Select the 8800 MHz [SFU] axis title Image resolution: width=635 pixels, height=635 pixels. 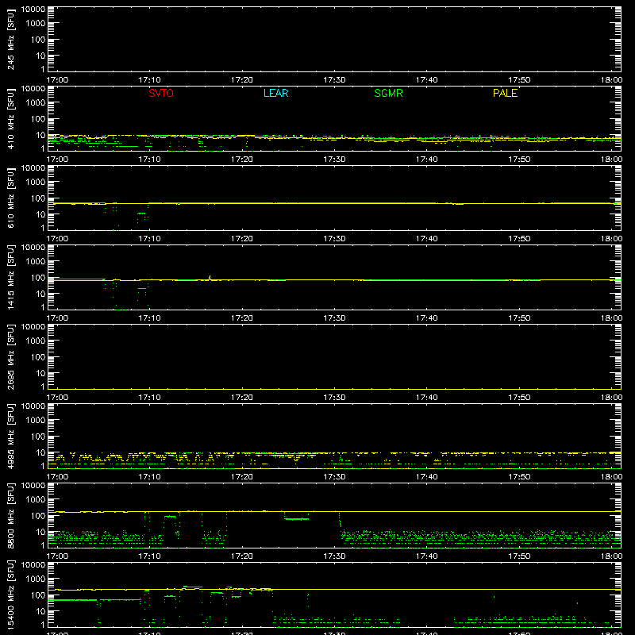click(x=10, y=516)
